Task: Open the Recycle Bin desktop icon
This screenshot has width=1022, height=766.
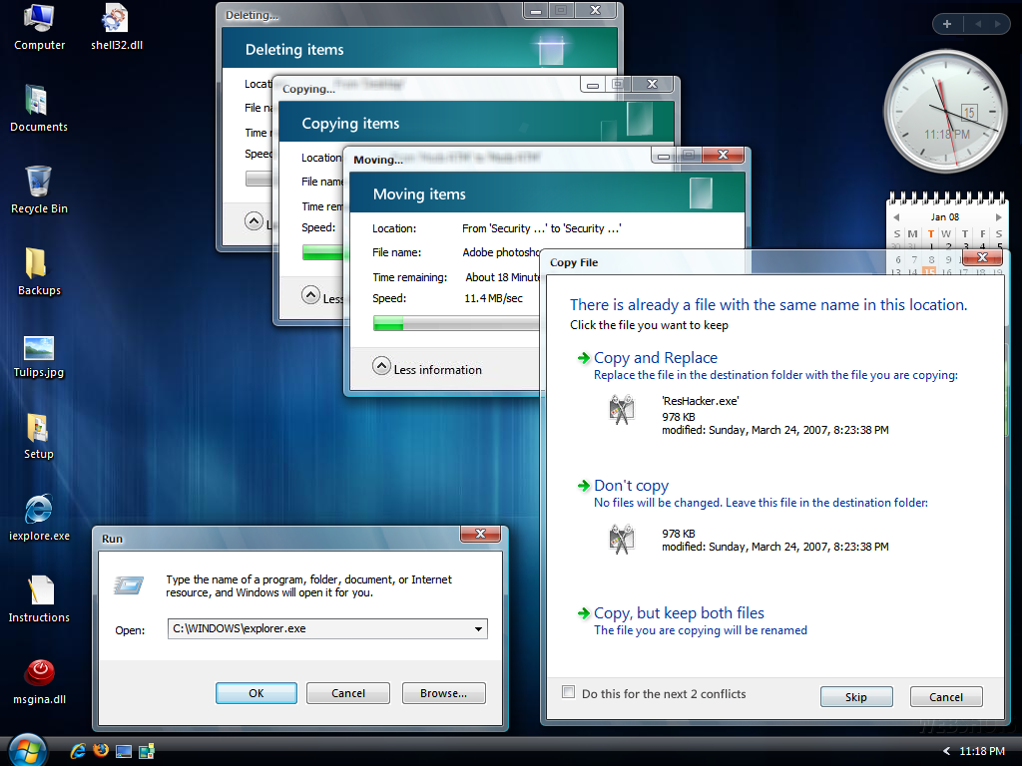Action: point(39,183)
